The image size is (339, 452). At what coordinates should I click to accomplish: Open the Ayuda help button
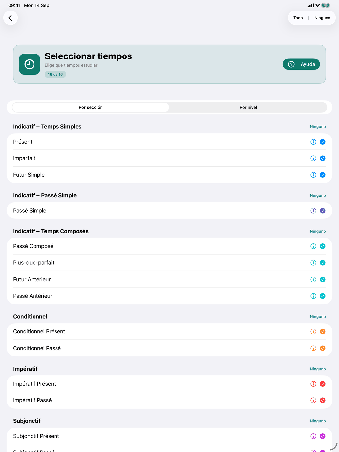click(301, 64)
